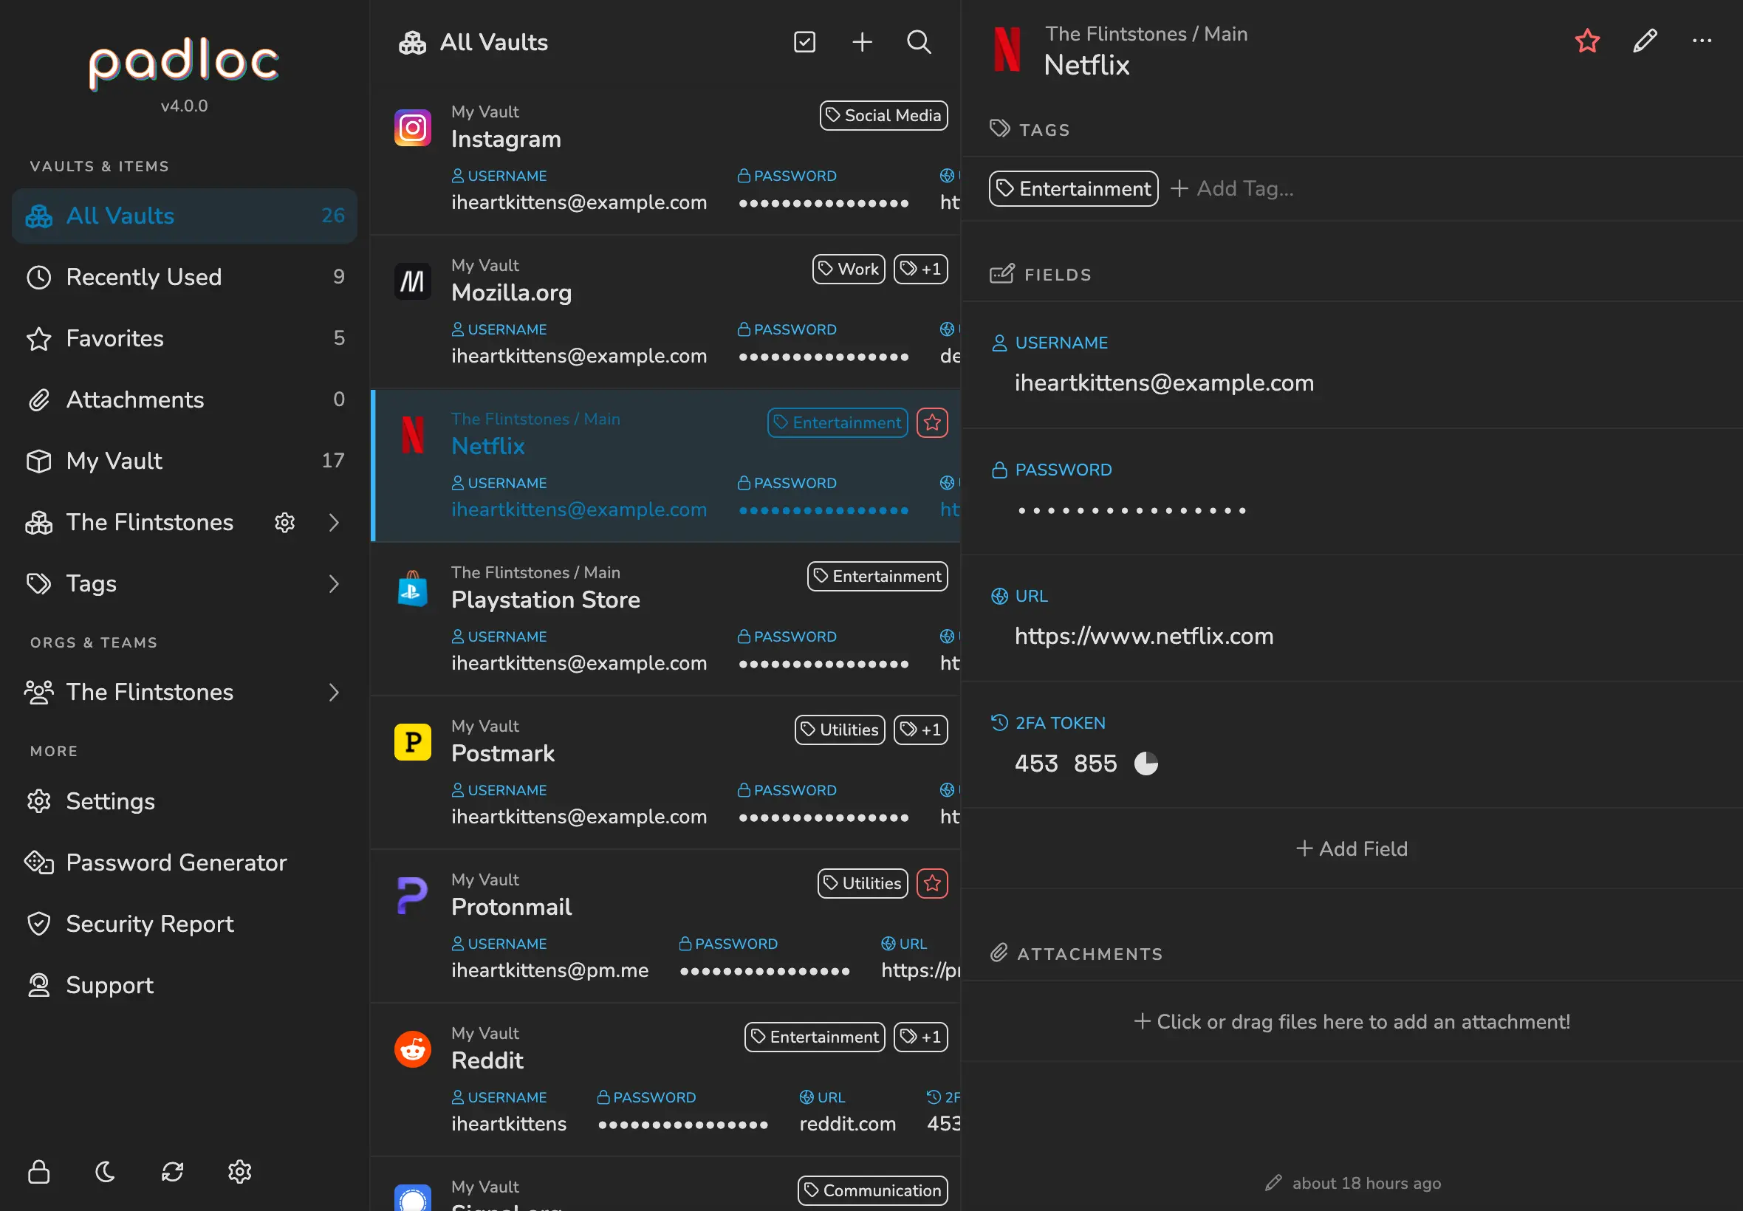Click the lock app icon
1743x1211 pixels.
coord(38,1172)
